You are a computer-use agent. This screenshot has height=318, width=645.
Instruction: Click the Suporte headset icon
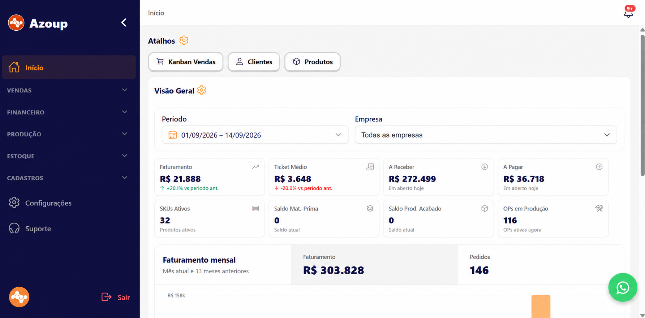click(x=14, y=228)
